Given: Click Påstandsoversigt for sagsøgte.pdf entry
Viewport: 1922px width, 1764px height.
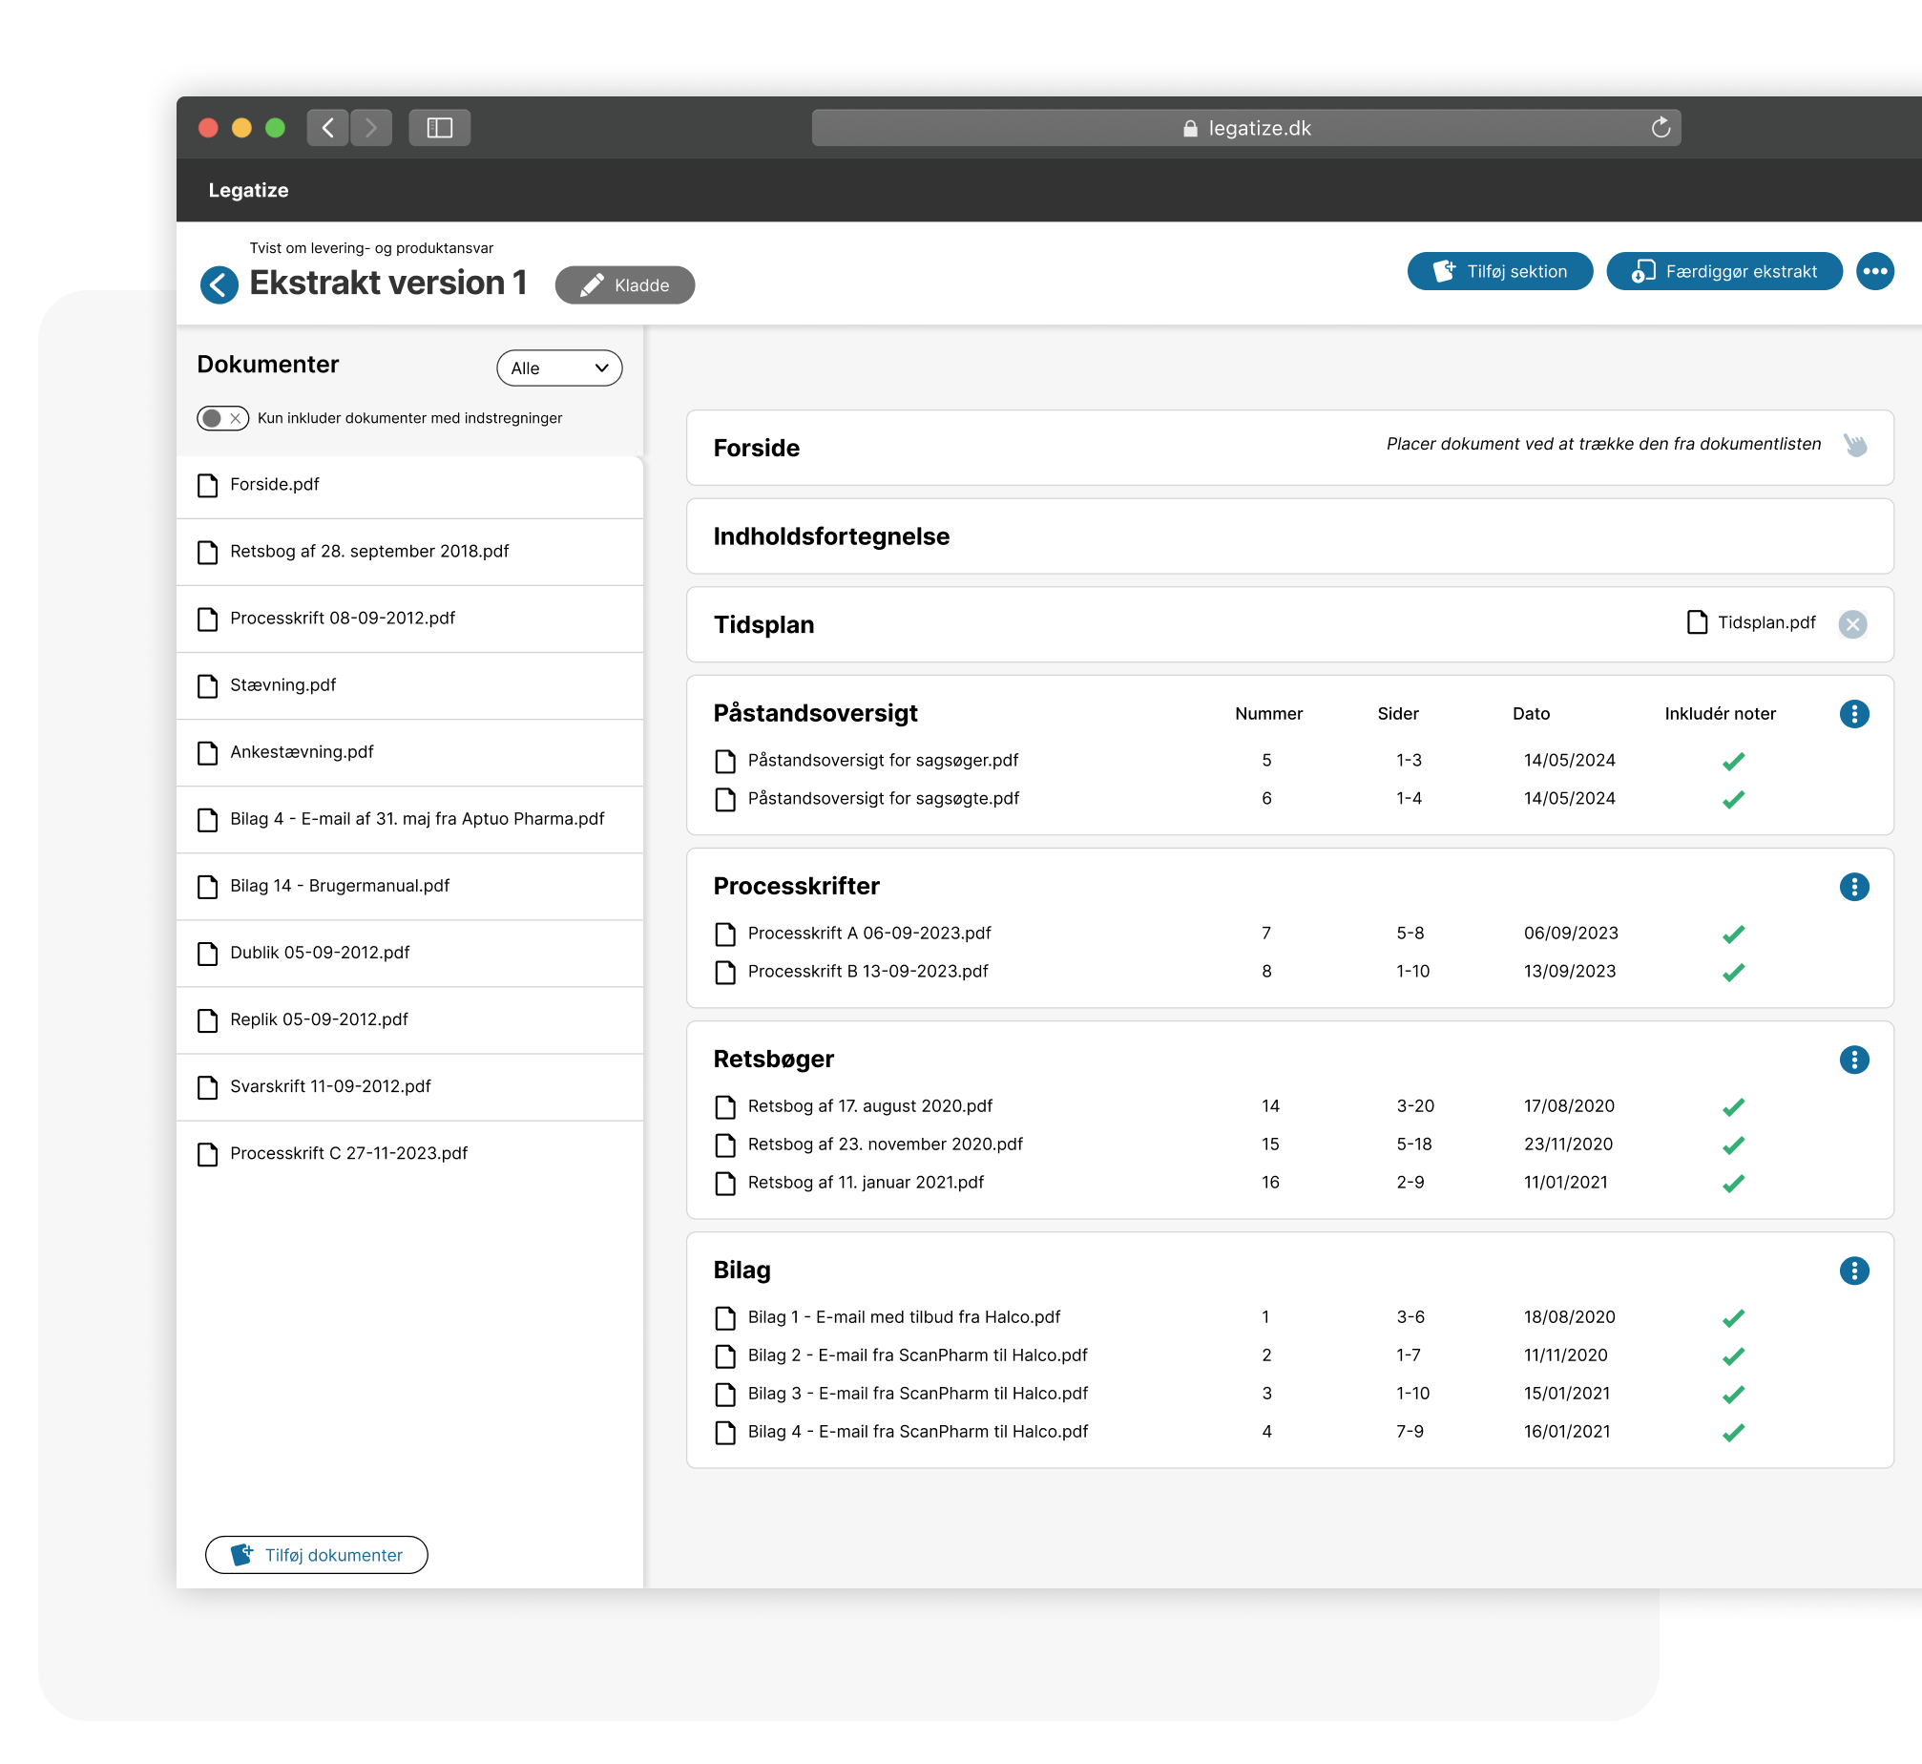Looking at the screenshot, I should (x=884, y=798).
